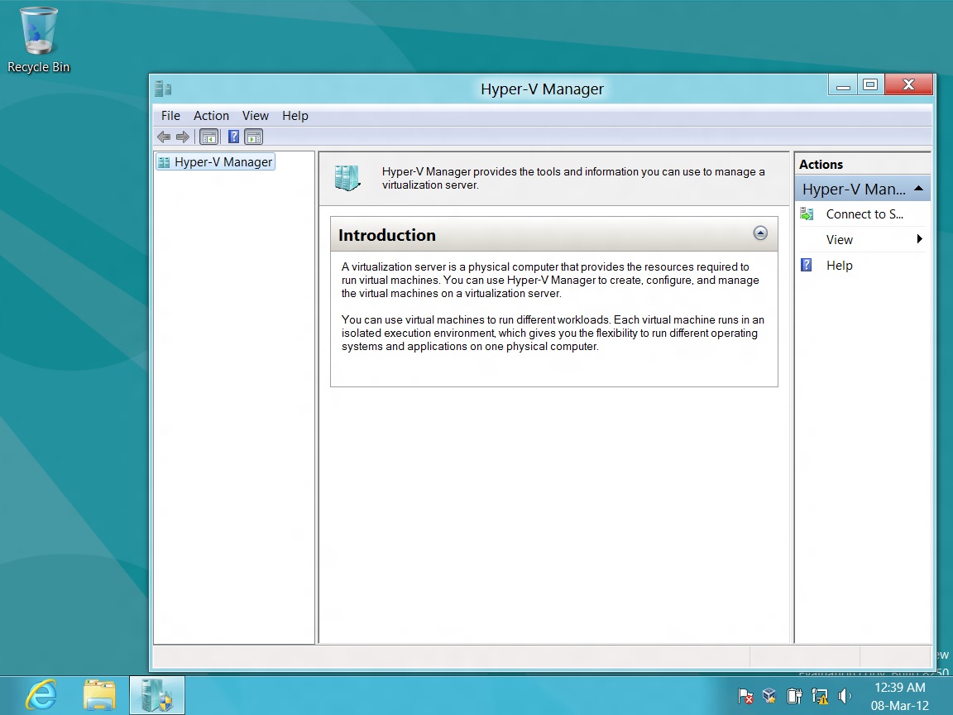
Task: Click the blue Help toolbar icon
Action: (x=233, y=137)
